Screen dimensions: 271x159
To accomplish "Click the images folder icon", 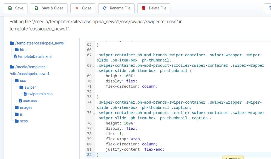I will click(x=17, y=107).
